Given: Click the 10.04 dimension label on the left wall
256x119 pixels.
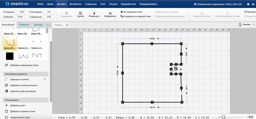Looking at the screenshot, I should [117, 73].
